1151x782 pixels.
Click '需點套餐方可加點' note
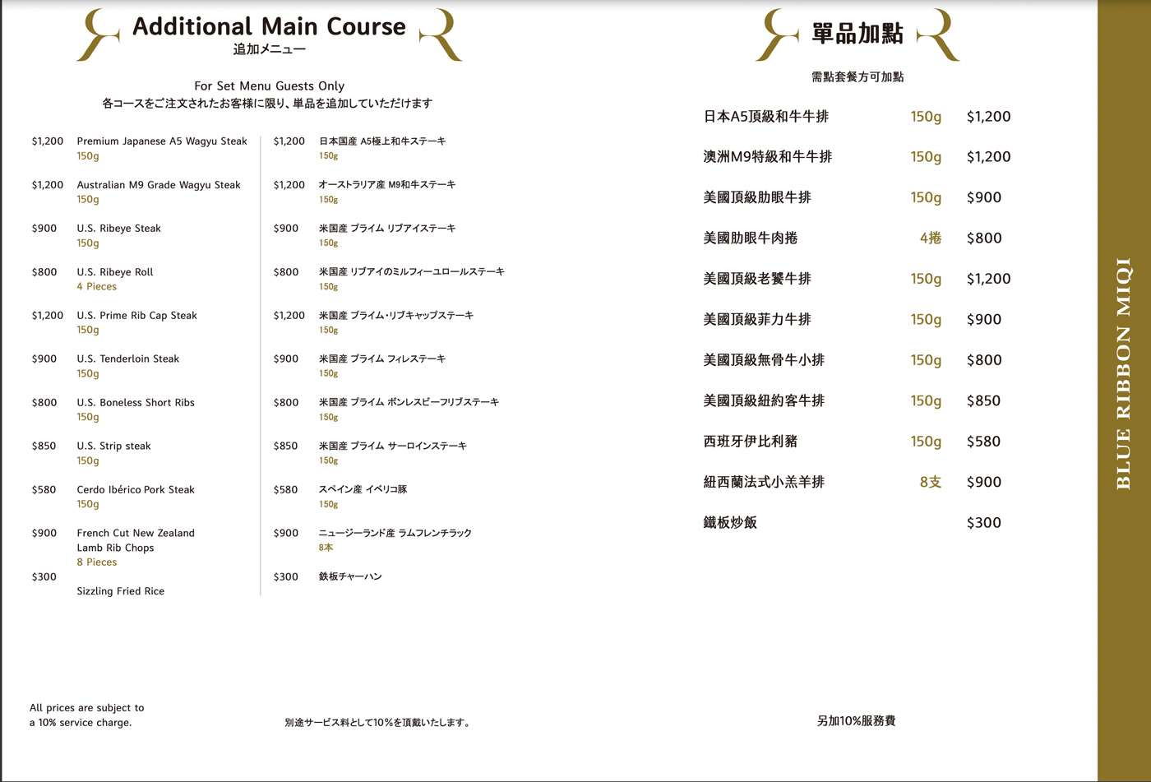(x=857, y=76)
